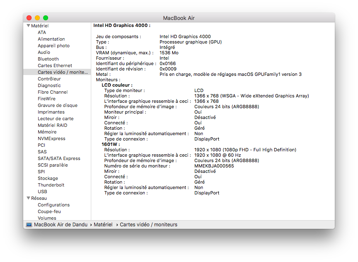
Task: Minimize the window with yellow button
Action: pos(37,18)
